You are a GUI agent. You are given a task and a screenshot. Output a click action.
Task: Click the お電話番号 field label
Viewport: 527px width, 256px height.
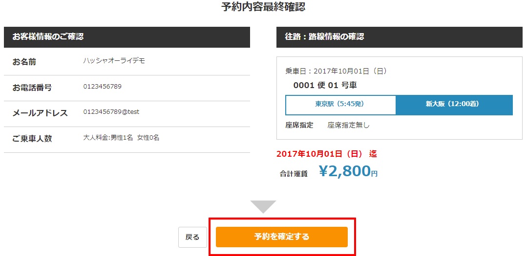tap(32, 88)
